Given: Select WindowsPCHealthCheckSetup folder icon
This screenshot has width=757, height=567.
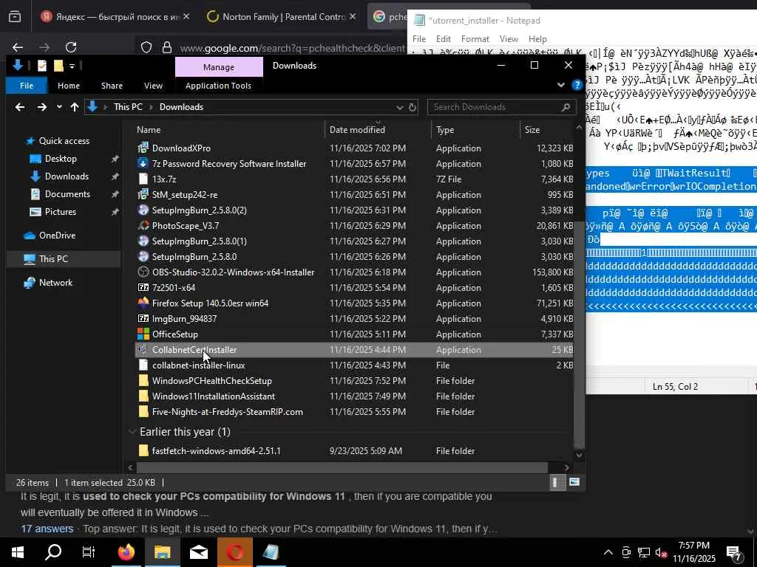Looking at the screenshot, I should click(143, 380).
